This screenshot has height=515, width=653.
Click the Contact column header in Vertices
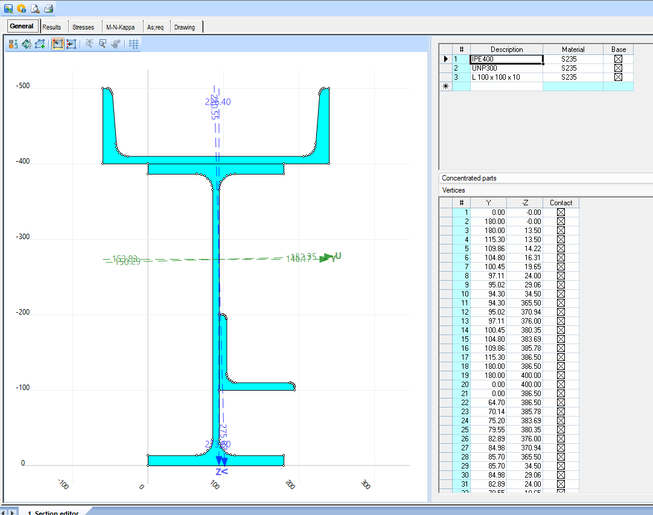pyautogui.click(x=561, y=202)
